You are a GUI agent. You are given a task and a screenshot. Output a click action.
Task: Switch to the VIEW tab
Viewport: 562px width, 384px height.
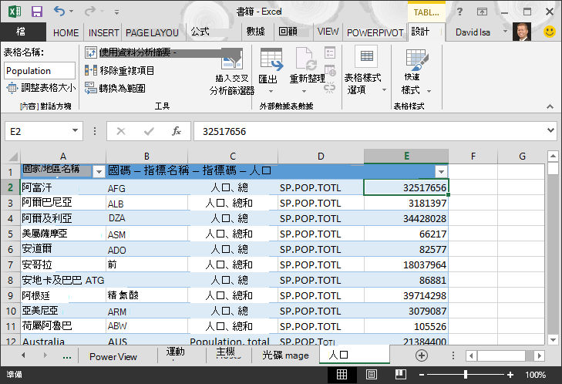[328, 32]
